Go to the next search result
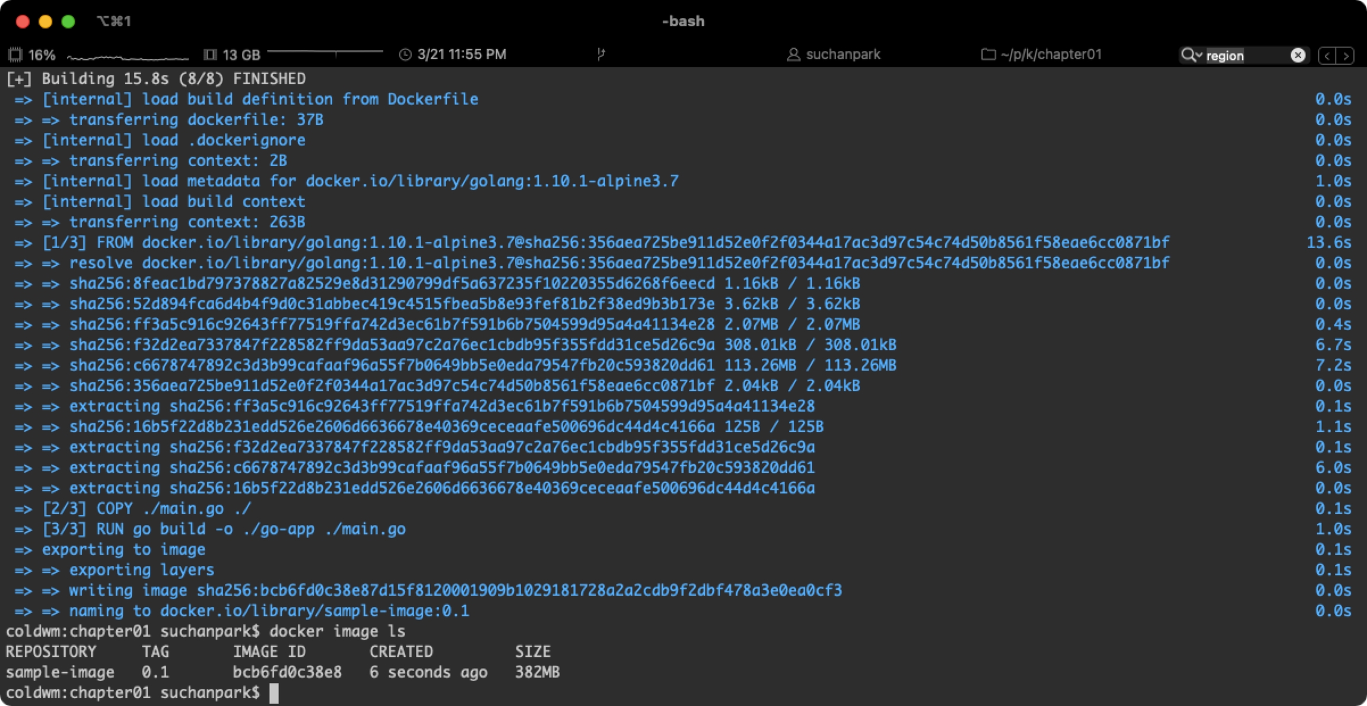1367x706 pixels. click(x=1346, y=56)
